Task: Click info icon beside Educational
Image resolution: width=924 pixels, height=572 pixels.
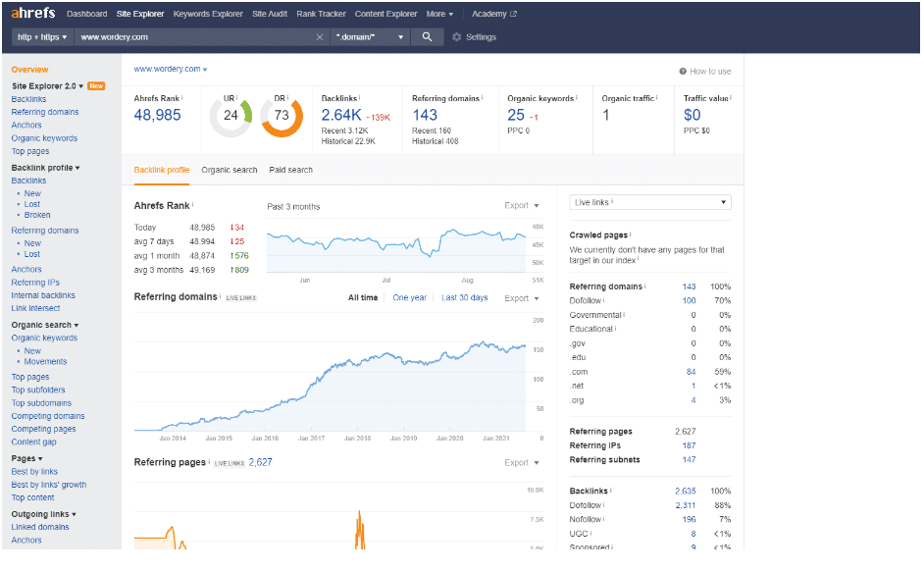Action: pos(616,329)
